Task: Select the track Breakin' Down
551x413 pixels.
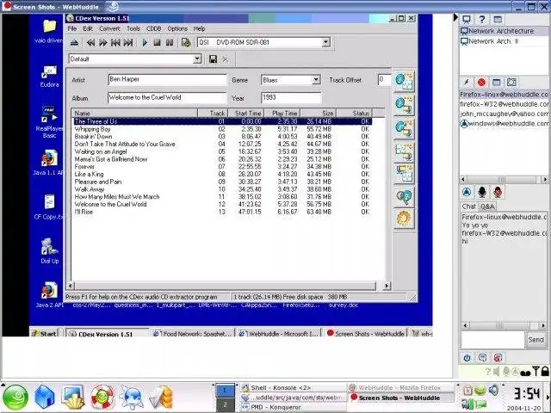Action: [93, 136]
